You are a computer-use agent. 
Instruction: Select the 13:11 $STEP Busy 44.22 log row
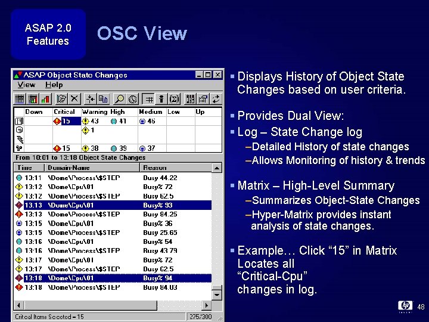pyautogui.click(x=113, y=178)
